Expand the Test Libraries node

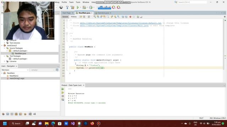5,43
